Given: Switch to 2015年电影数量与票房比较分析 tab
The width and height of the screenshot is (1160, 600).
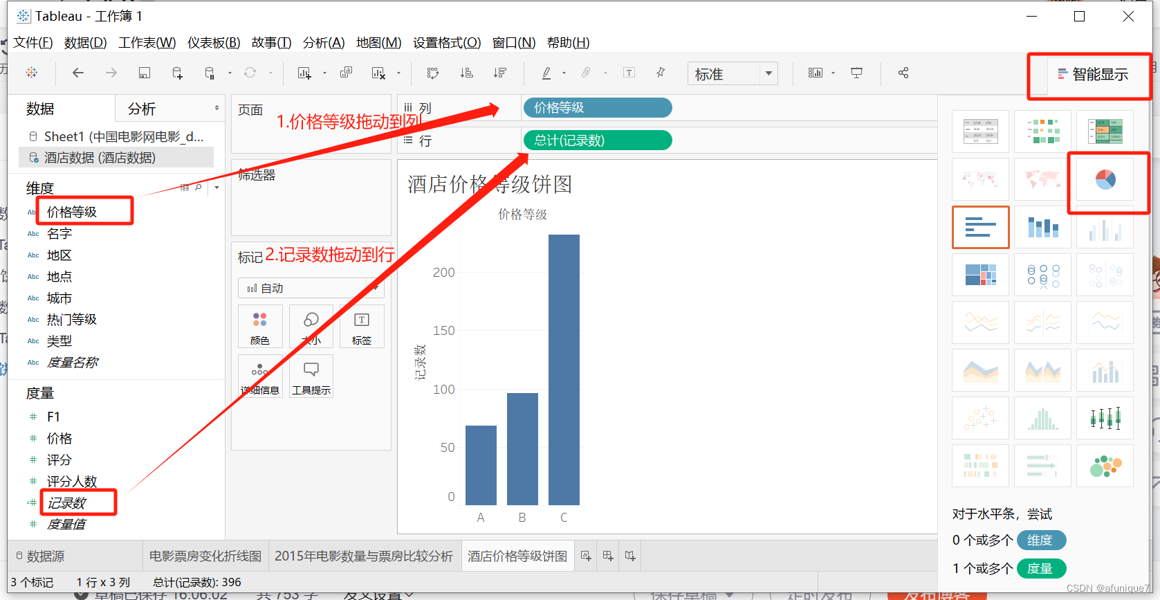Looking at the screenshot, I should (364, 556).
